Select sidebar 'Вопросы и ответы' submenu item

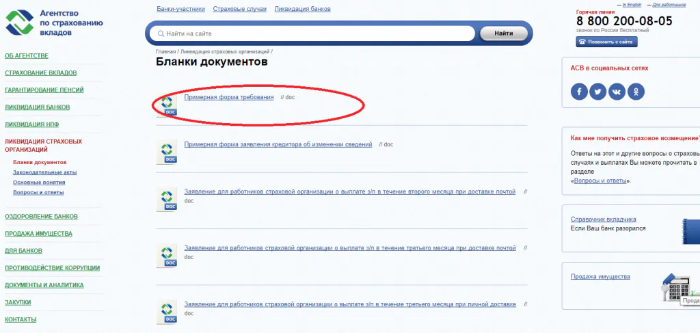click(x=38, y=192)
